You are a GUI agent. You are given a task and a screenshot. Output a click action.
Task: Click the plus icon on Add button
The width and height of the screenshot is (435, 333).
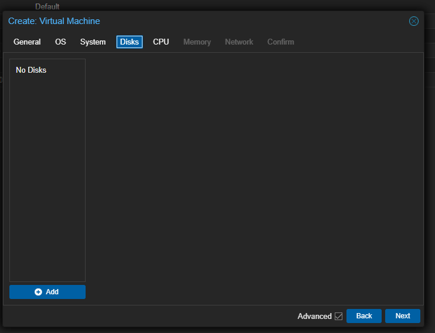[39, 292]
